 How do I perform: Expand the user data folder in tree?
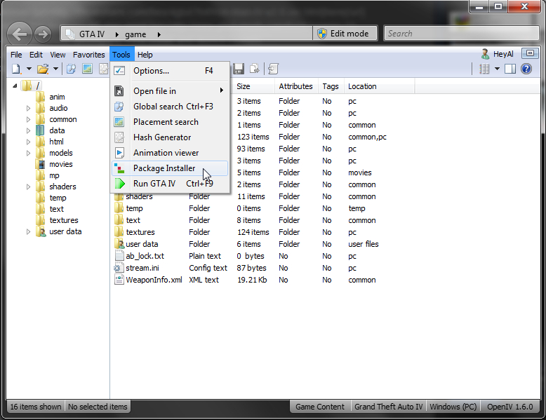[x=28, y=232]
